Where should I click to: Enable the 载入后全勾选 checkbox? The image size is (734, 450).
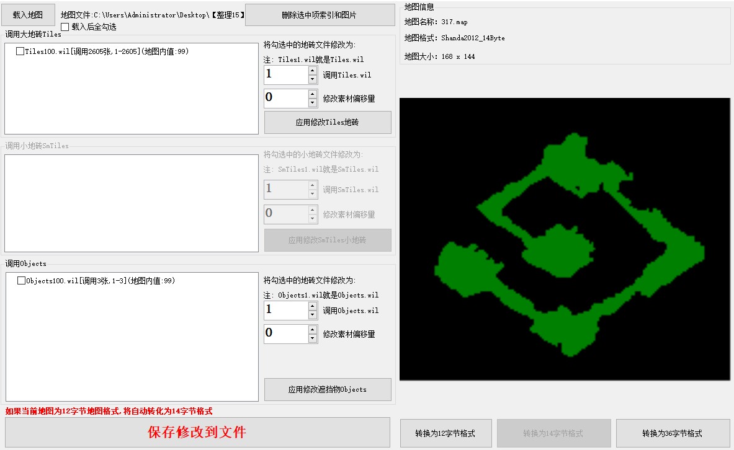(x=65, y=27)
